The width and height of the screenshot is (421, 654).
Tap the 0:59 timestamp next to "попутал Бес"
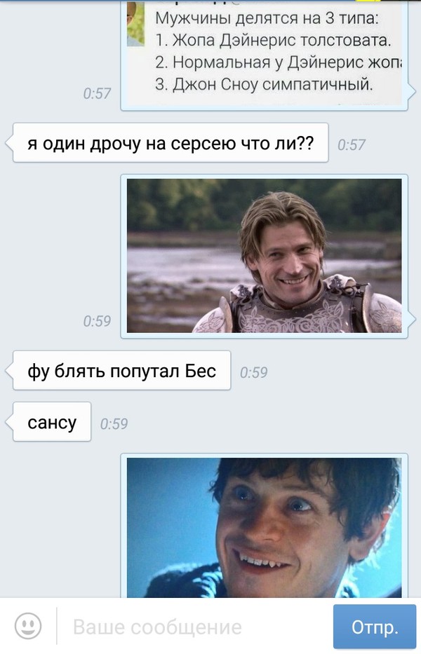(253, 372)
